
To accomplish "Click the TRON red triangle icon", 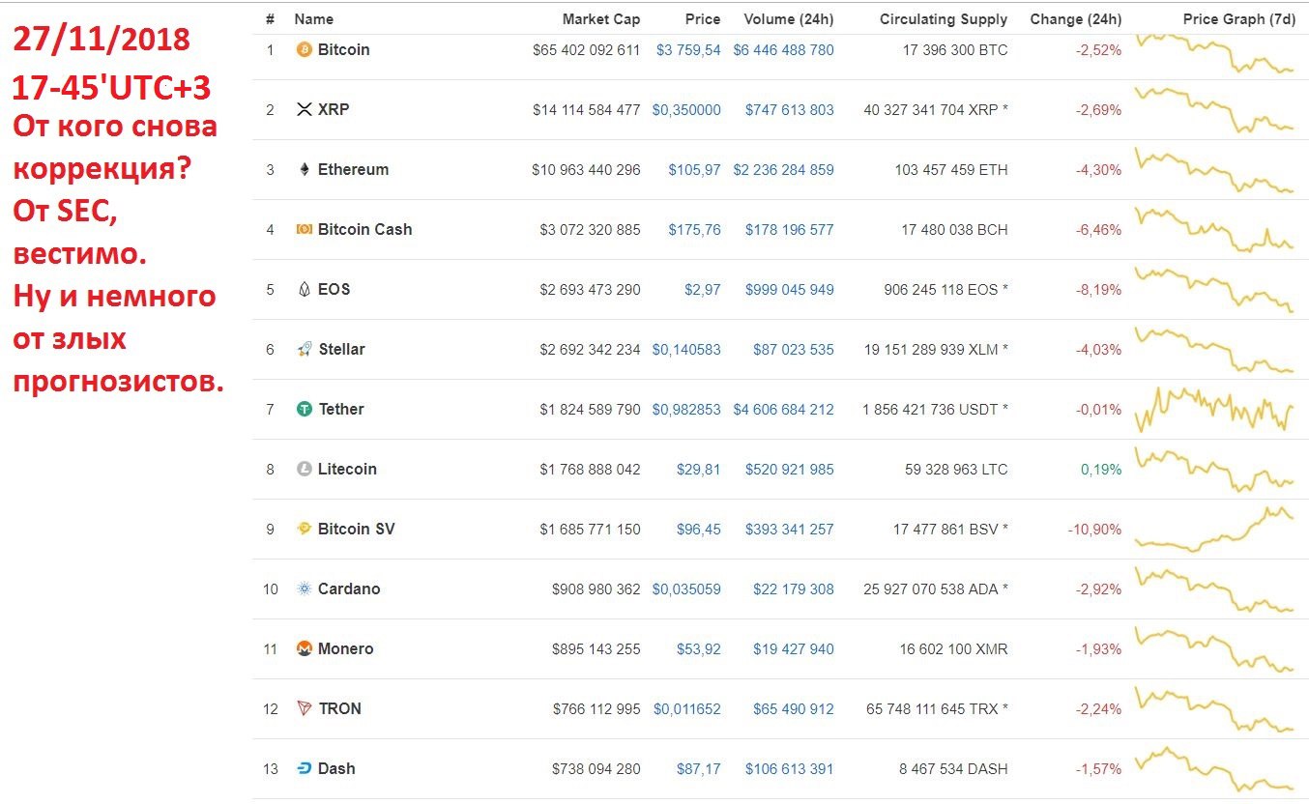I will [304, 708].
